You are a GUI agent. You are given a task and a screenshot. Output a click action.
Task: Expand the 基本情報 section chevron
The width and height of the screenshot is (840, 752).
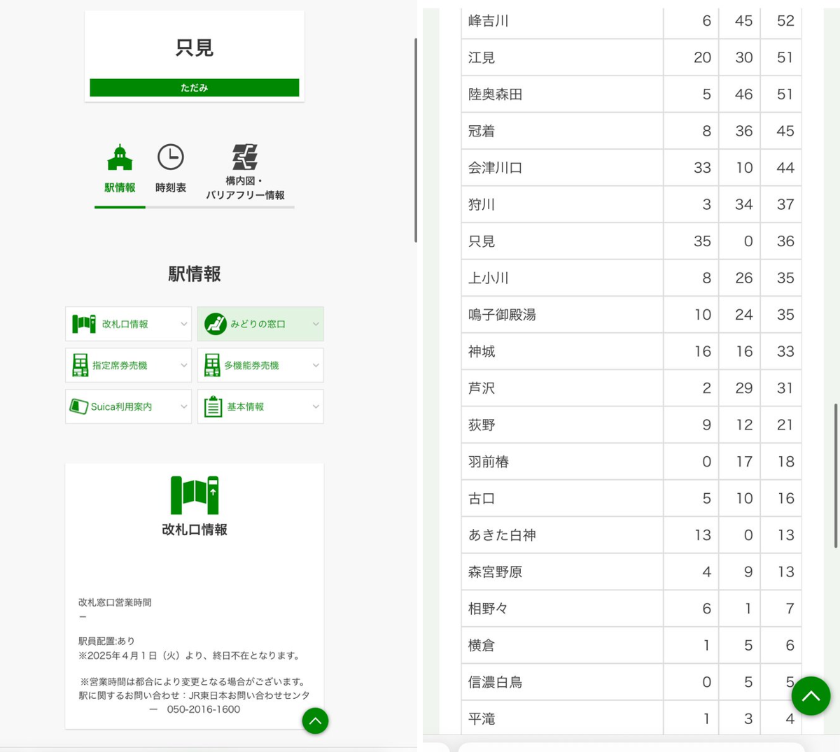[316, 406]
